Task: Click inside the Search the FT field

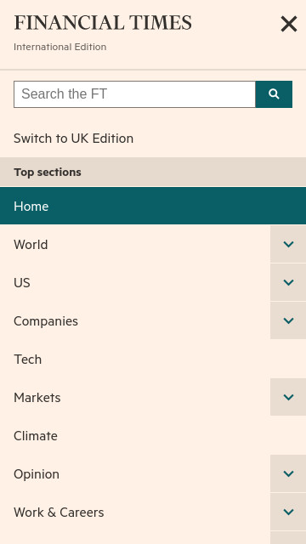Action: [x=134, y=94]
